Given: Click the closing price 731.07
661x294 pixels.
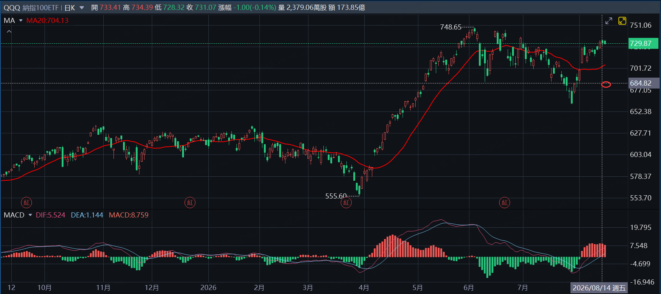Looking at the screenshot, I should [x=205, y=8].
